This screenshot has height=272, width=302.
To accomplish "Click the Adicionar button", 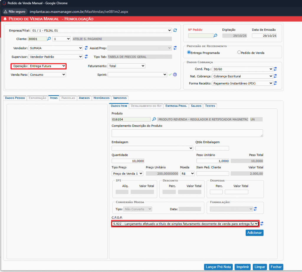I will [254, 233].
